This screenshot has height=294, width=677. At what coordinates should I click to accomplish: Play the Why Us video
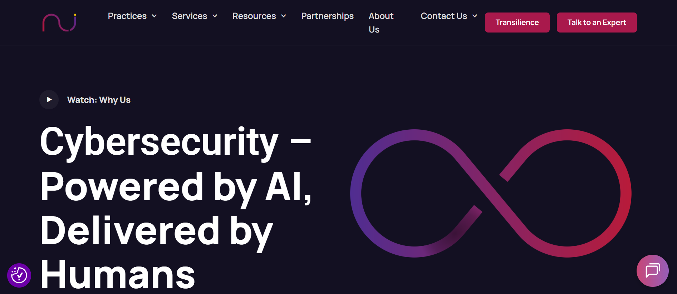pyautogui.click(x=49, y=100)
